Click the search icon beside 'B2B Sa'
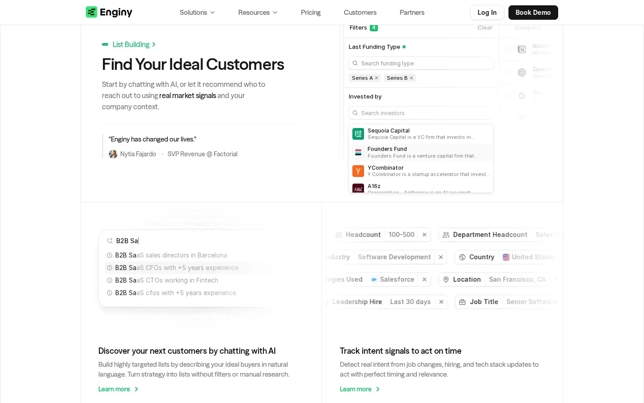 coord(110,241)
